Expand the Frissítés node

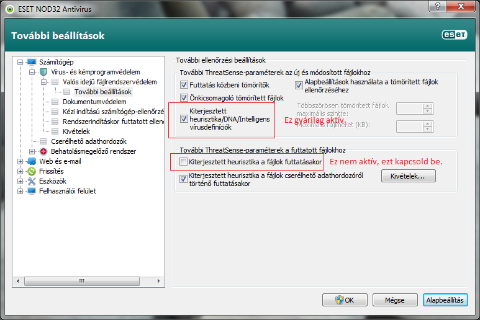click(x=20, y=171)
